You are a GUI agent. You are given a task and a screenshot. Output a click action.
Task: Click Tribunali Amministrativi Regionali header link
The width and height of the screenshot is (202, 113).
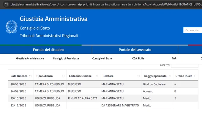[x=49, y=36]
